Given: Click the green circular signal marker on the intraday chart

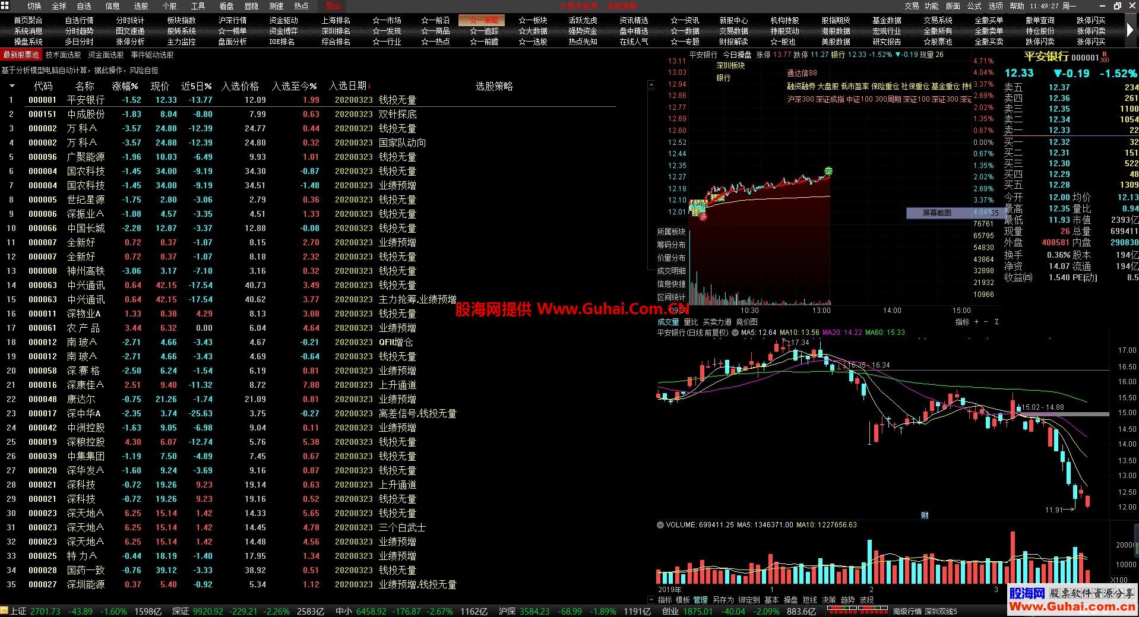Looking at the screenshot, I should 828,171.
